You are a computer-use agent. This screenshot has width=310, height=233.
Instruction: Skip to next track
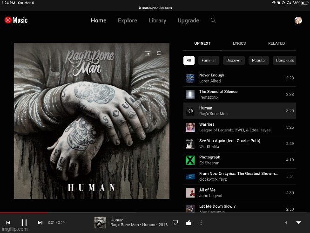(x=40, y=222)
